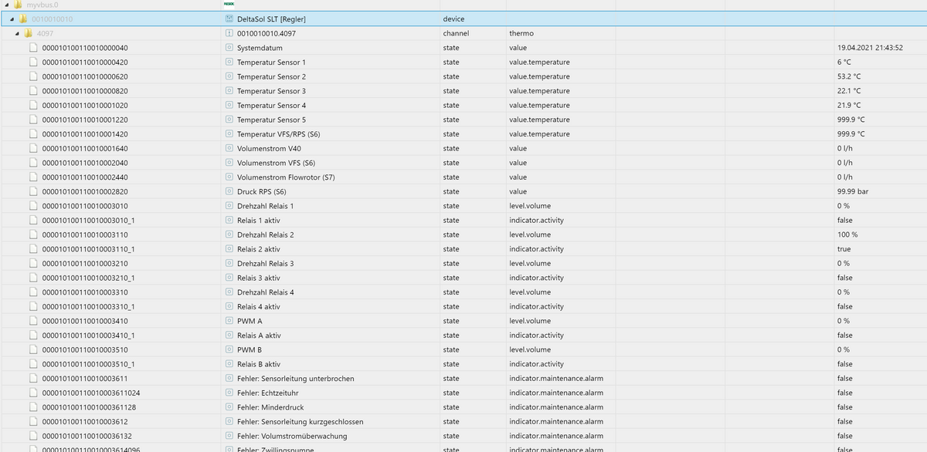Click the folder icon of 0010010010
Image resolution: width=927 pixels, height=452 pixels.
point(23,19)
